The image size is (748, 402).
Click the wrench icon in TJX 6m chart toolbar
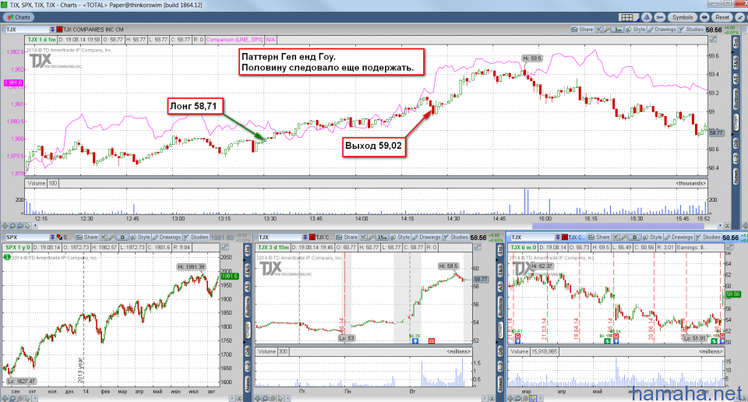pyautogui.click(x=624, y=237)
